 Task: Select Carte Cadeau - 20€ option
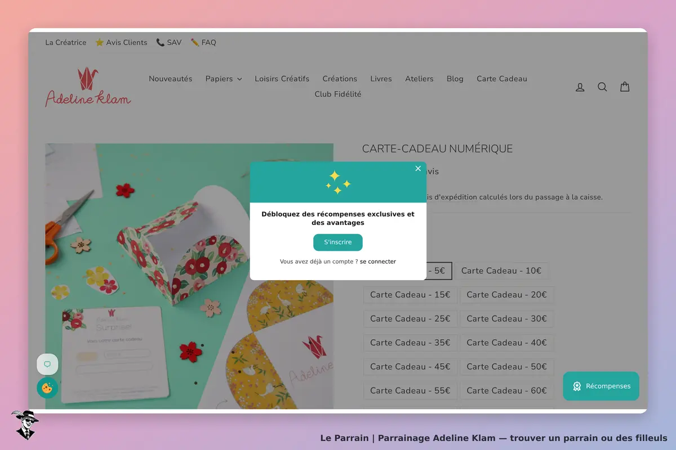coord(507,295)
